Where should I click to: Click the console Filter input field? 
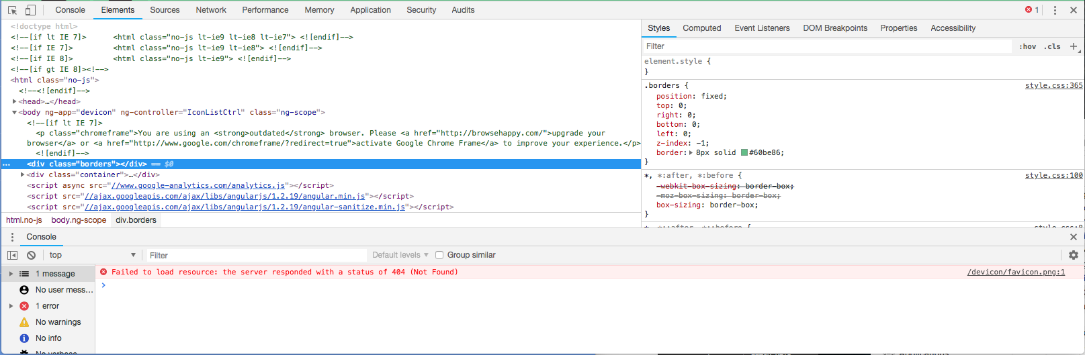click(x=257, y=255)
